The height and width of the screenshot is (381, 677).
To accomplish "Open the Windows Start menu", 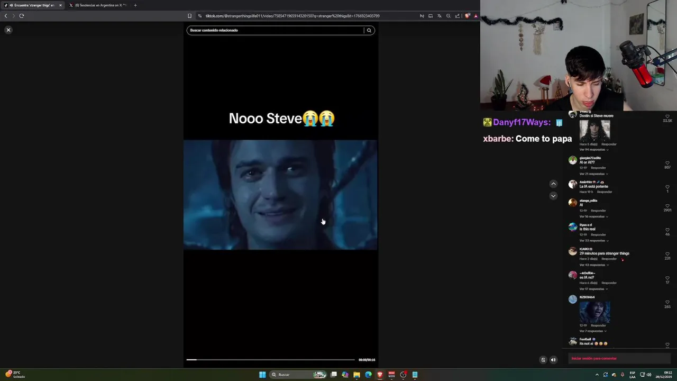I will click(x=262, y=375).
